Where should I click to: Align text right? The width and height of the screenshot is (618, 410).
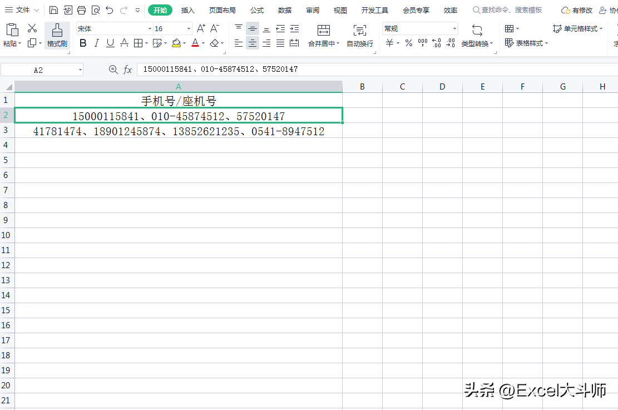tap(266, 43)
